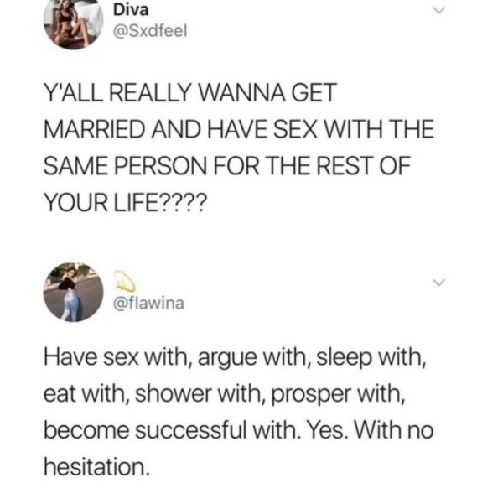Open the @Sxdfeel handle link
503x483 pixels.
[150, 31]
